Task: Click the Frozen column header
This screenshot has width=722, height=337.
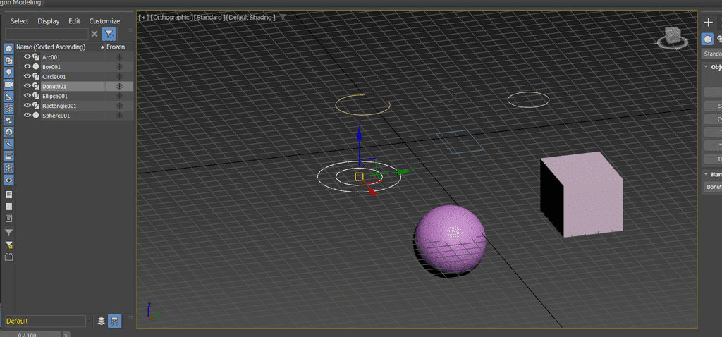Action: (x=118, y=47)
